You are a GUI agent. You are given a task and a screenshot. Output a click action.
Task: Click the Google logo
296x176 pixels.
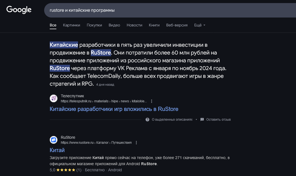point(19,10)
